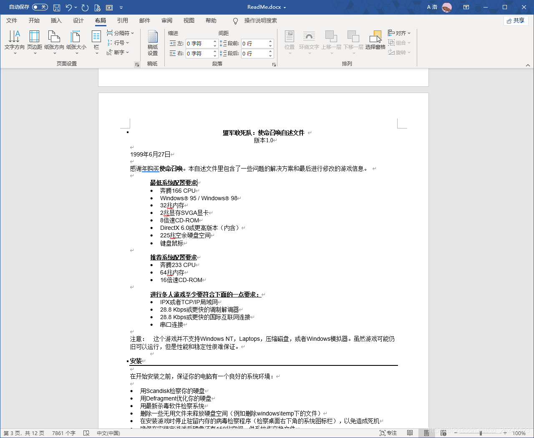Screen dimensions: 534x438
Task: Open the 文字方向 text direction menu
Action: click(x=15, y=43)
